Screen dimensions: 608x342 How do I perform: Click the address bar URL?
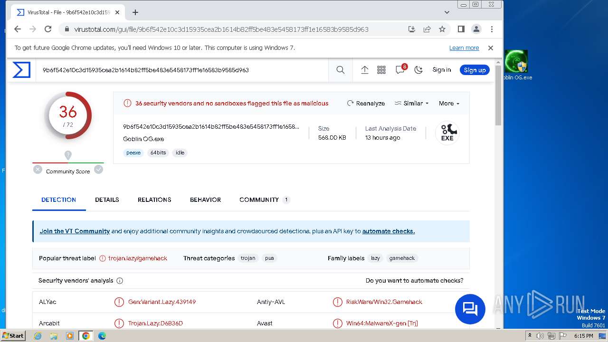(x=221, y=29)
